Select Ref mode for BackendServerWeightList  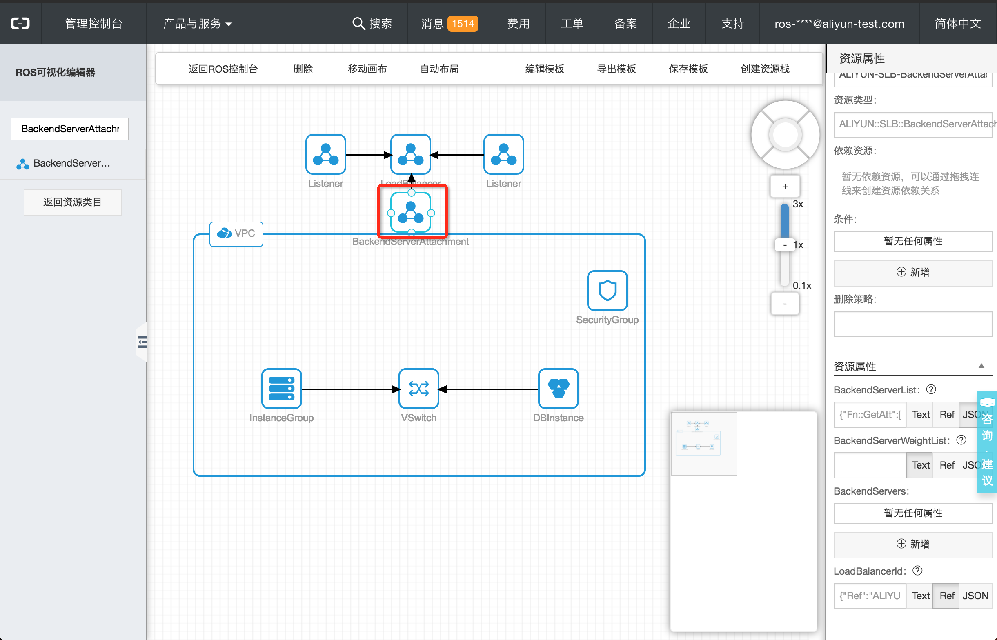coord(946,465)
